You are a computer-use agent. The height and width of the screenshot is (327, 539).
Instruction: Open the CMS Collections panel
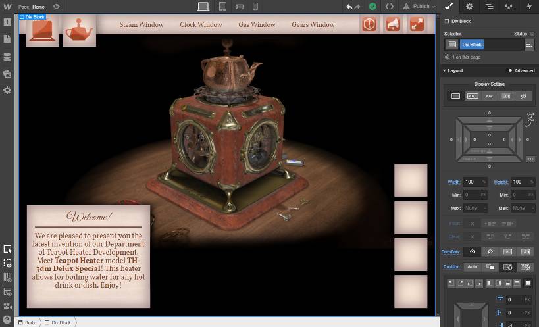pos(7,57)
